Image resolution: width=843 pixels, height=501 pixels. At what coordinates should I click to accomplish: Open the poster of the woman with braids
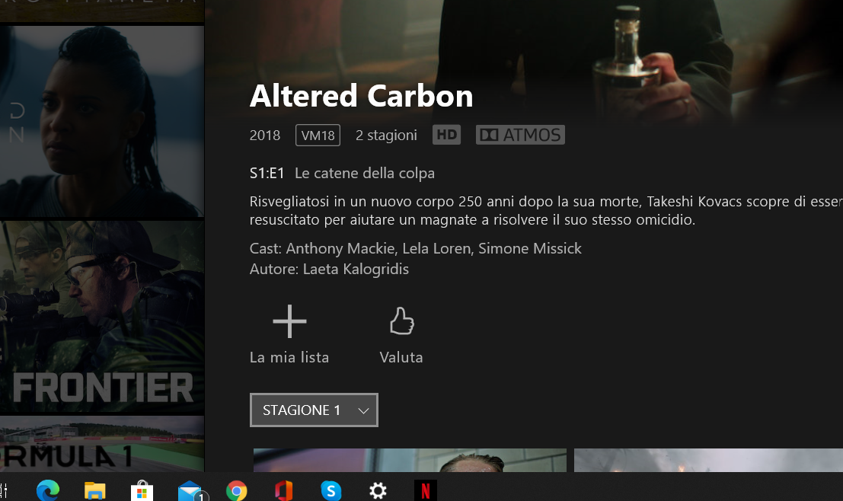[x=102, y=122]
